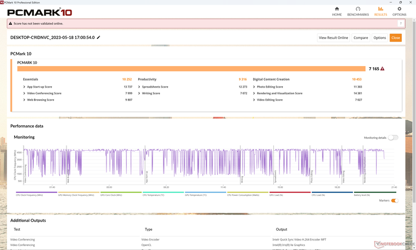
Task: Click Digital Content Creation score 10 453
Action: pos(357,80)
